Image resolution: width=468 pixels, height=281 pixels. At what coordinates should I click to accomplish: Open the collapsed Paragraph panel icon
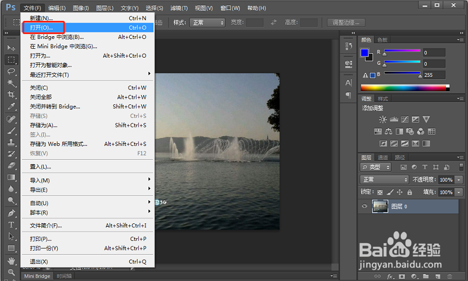348,95
